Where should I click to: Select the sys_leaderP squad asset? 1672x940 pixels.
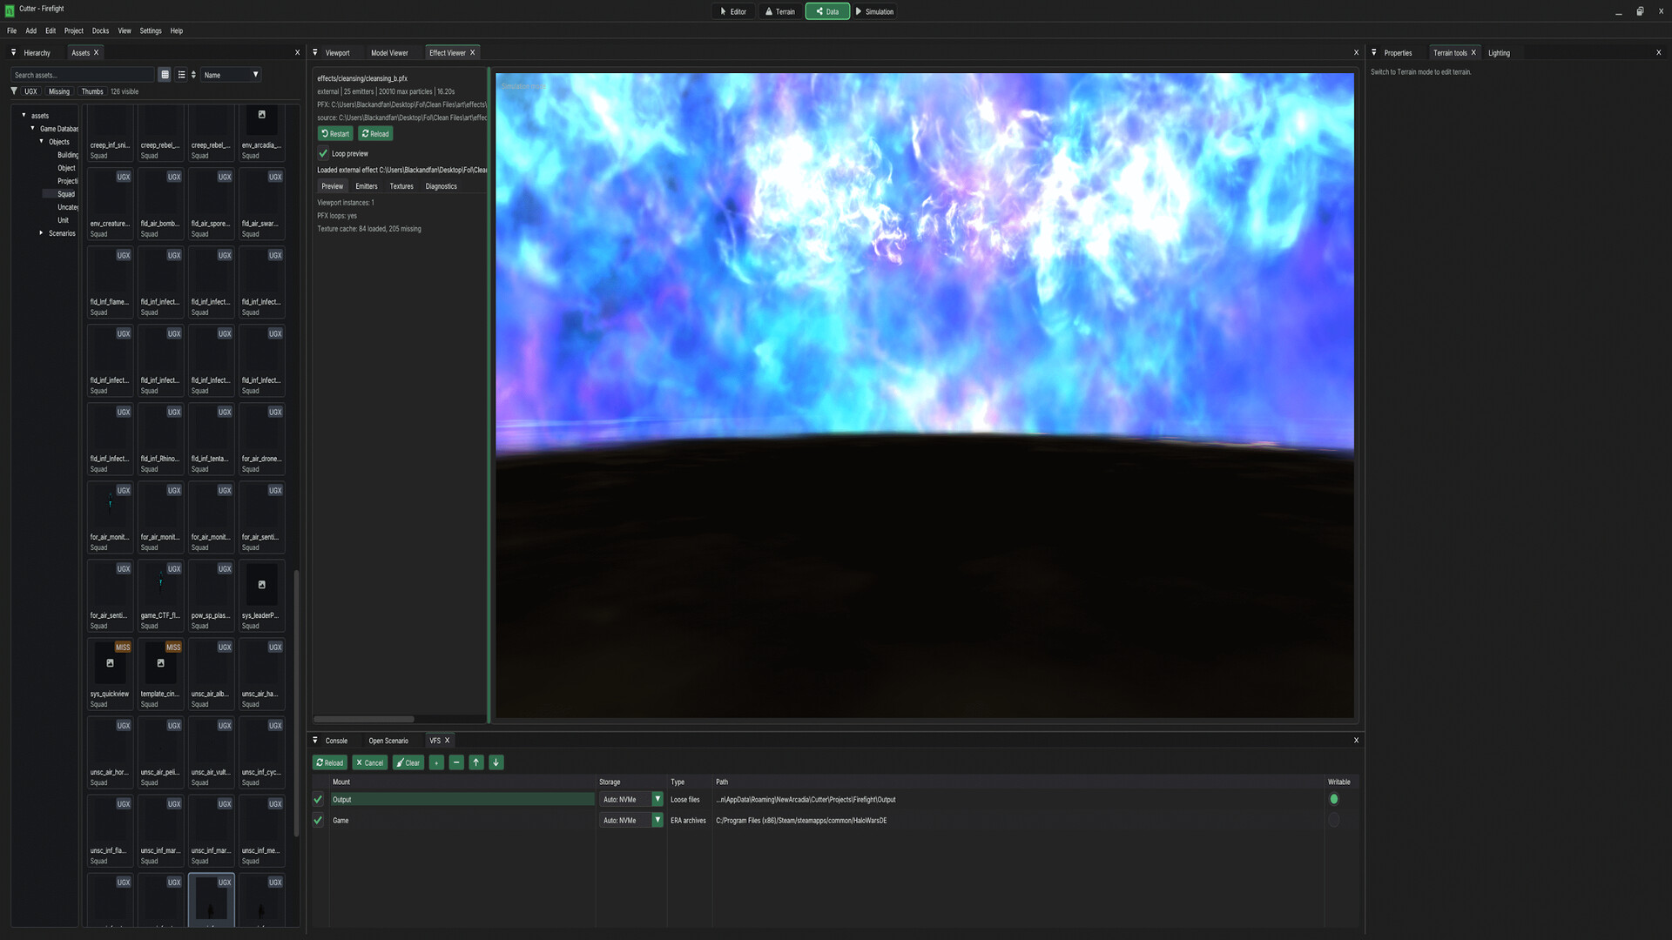click(x=261, y=595)
